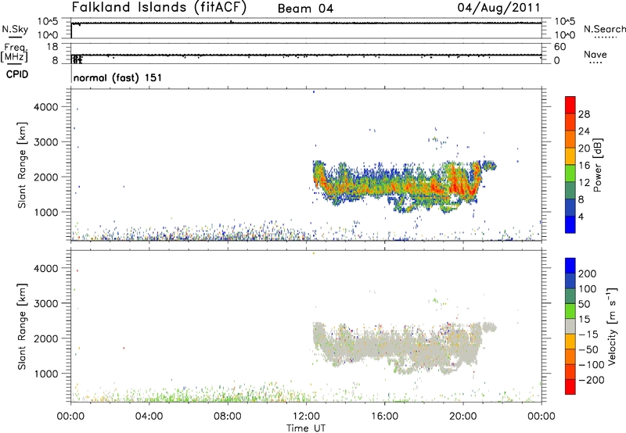Click the 'N.Search' legend label
The width and height of the screenshot is (626, 433).
tap(604, 29)
